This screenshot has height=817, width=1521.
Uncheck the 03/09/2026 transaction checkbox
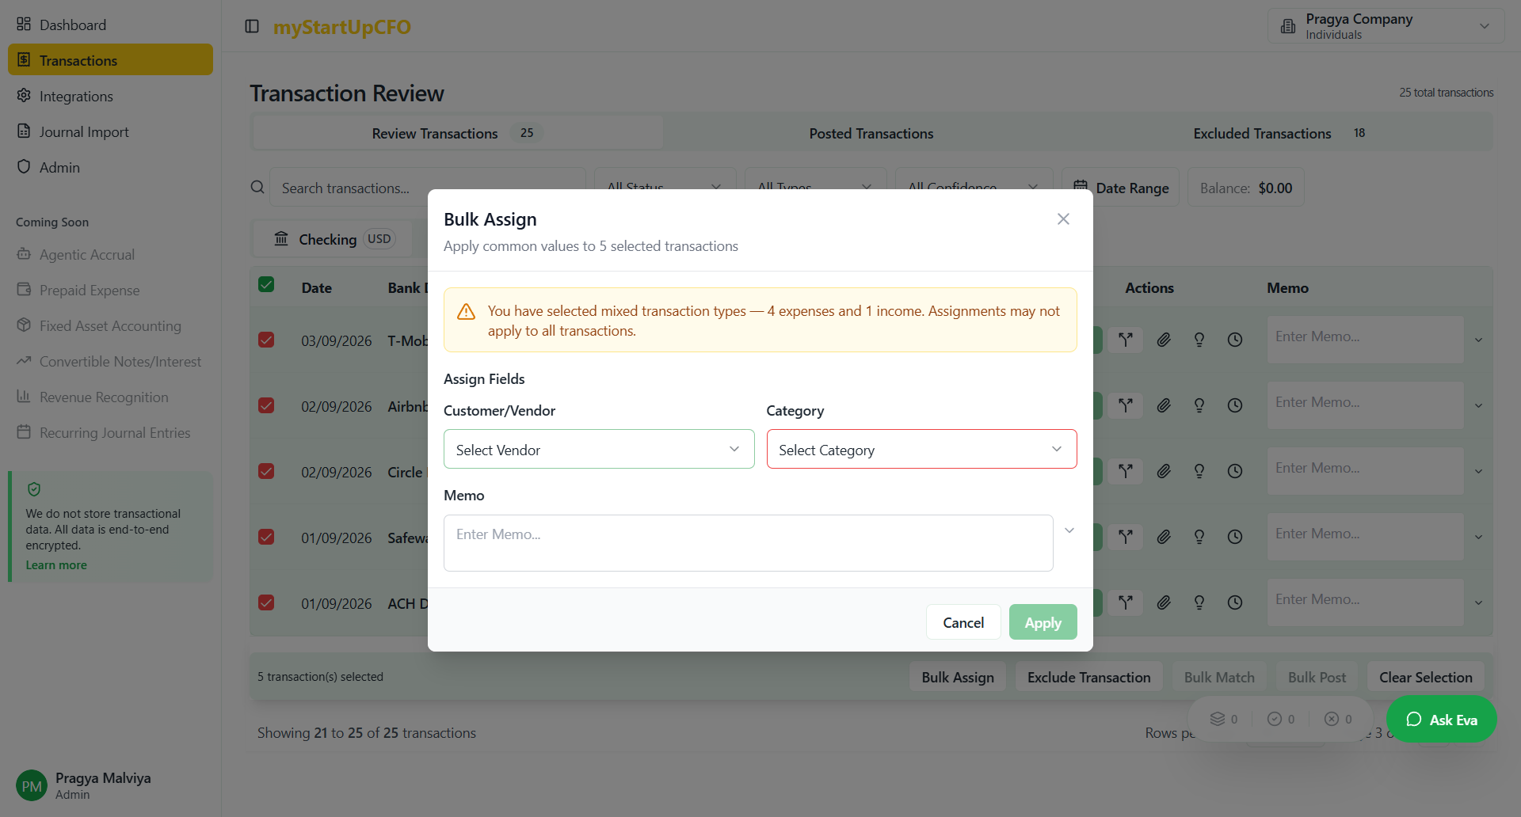coord(266,340)
